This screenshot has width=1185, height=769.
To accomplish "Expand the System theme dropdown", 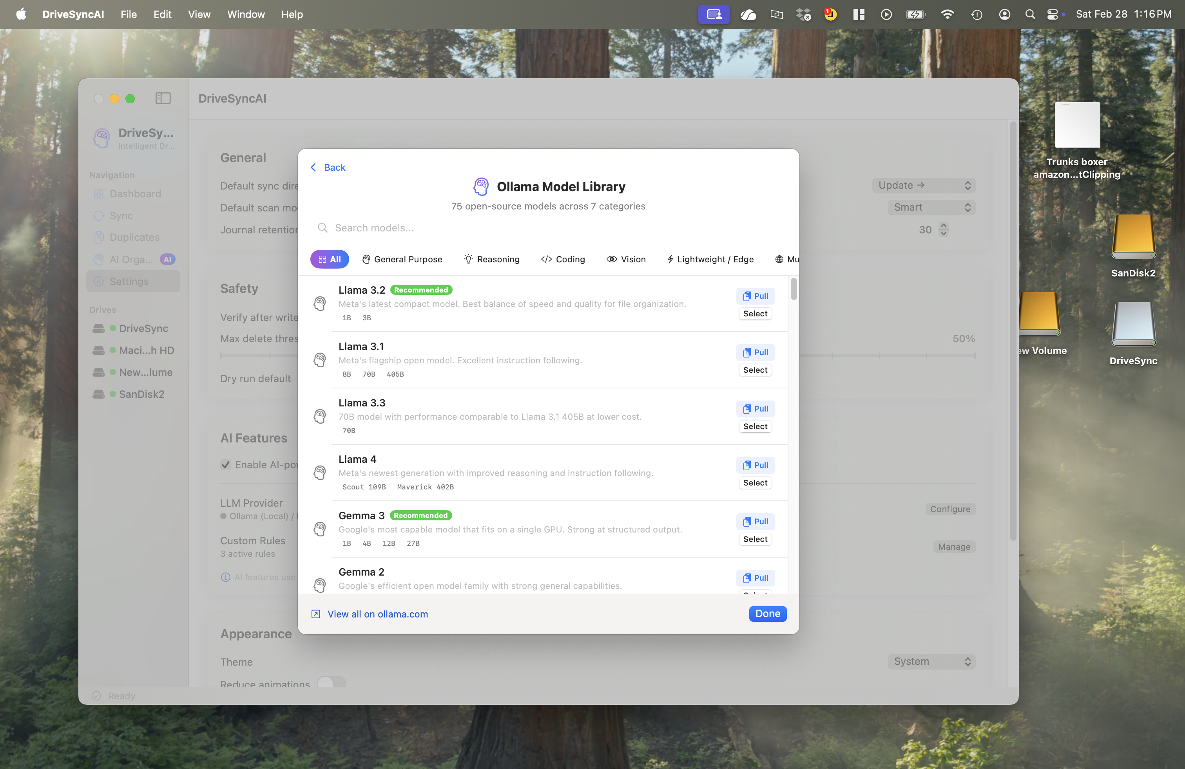I will pyautogui.click(x=931, y=662).
